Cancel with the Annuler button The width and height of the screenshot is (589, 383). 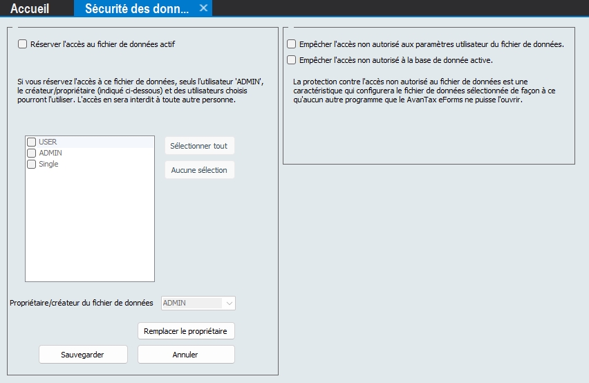(185, 355)
